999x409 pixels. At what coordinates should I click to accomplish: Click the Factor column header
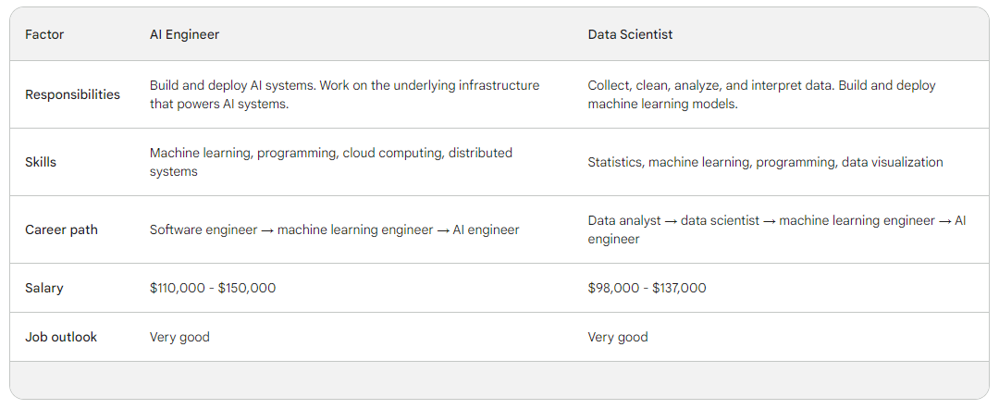tap(44, 35)
